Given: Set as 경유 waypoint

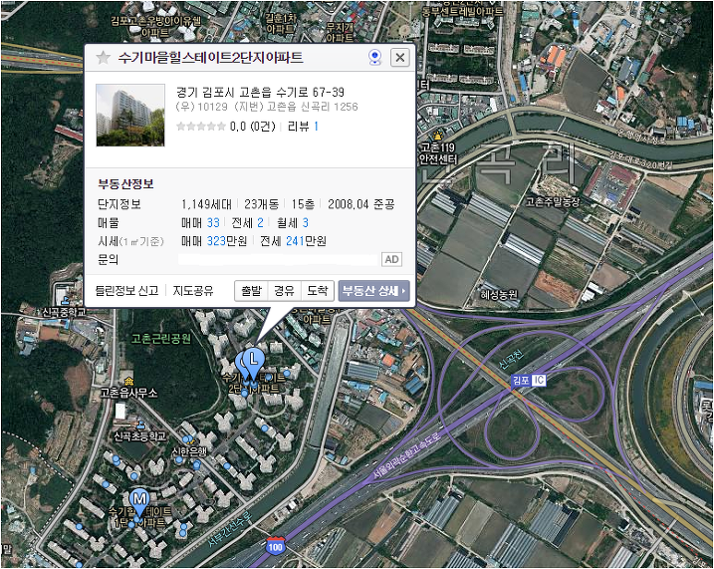Looking at the screenshot, I should coord(285,291).
